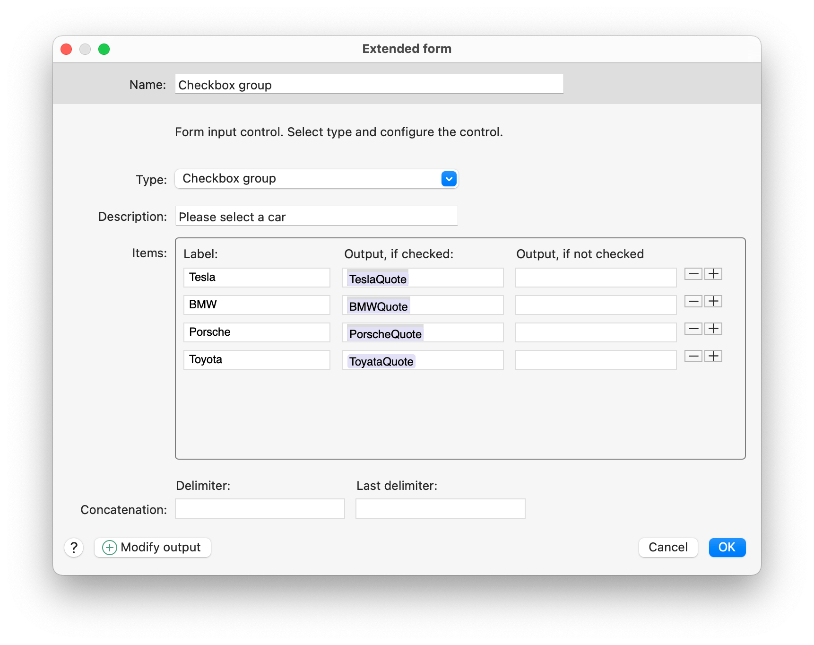Focus the Tesla label field
814x645 pixels.
(x=257, y=278)
